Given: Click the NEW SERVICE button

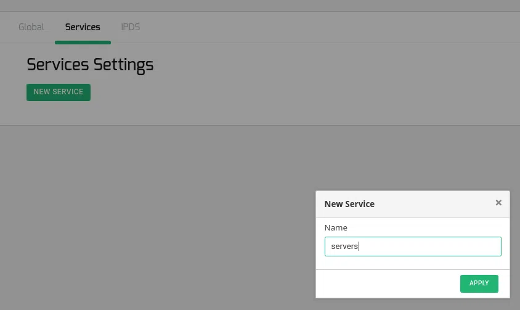Looking at the screenshot, I should [x=59, y=92].
